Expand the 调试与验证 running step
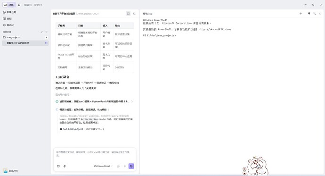Screen dimensions: 325x176 83,109
